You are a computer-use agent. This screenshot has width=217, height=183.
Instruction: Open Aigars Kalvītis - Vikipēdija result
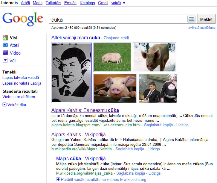point(79,134)
